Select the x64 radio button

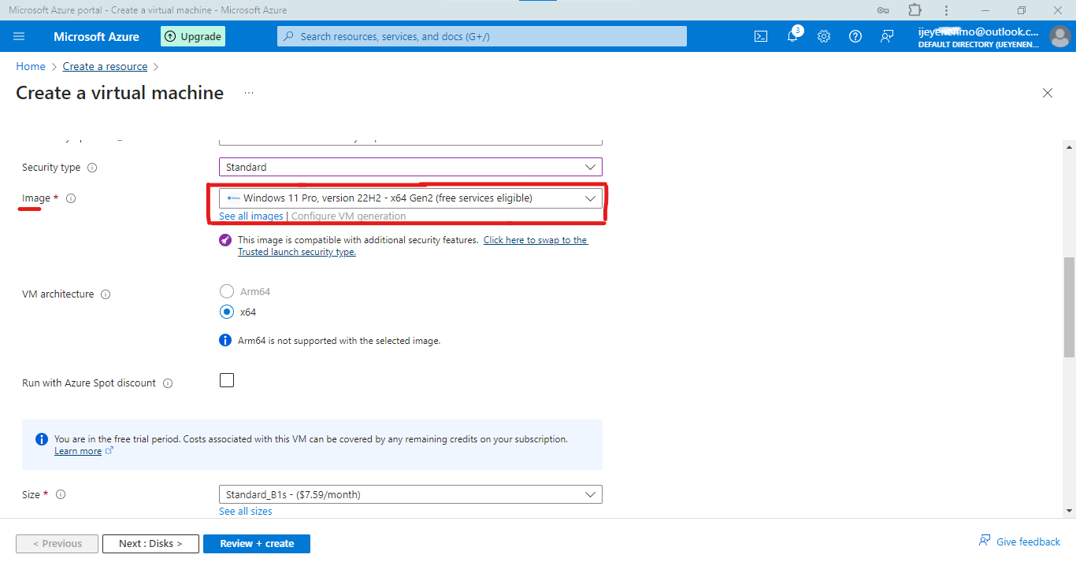pos(227,312)
